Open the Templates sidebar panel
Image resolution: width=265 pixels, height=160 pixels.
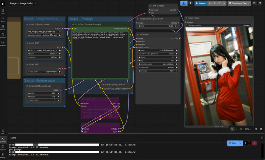3,43
